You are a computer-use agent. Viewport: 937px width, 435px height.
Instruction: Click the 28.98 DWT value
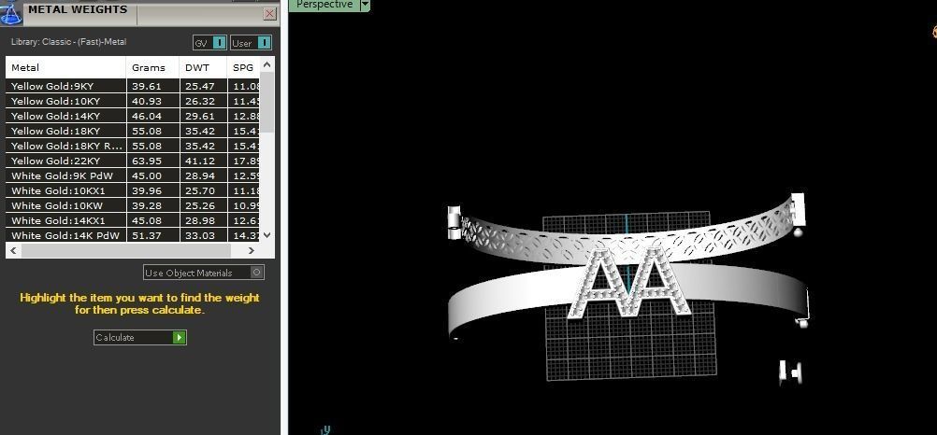click(x=199, y=221)
